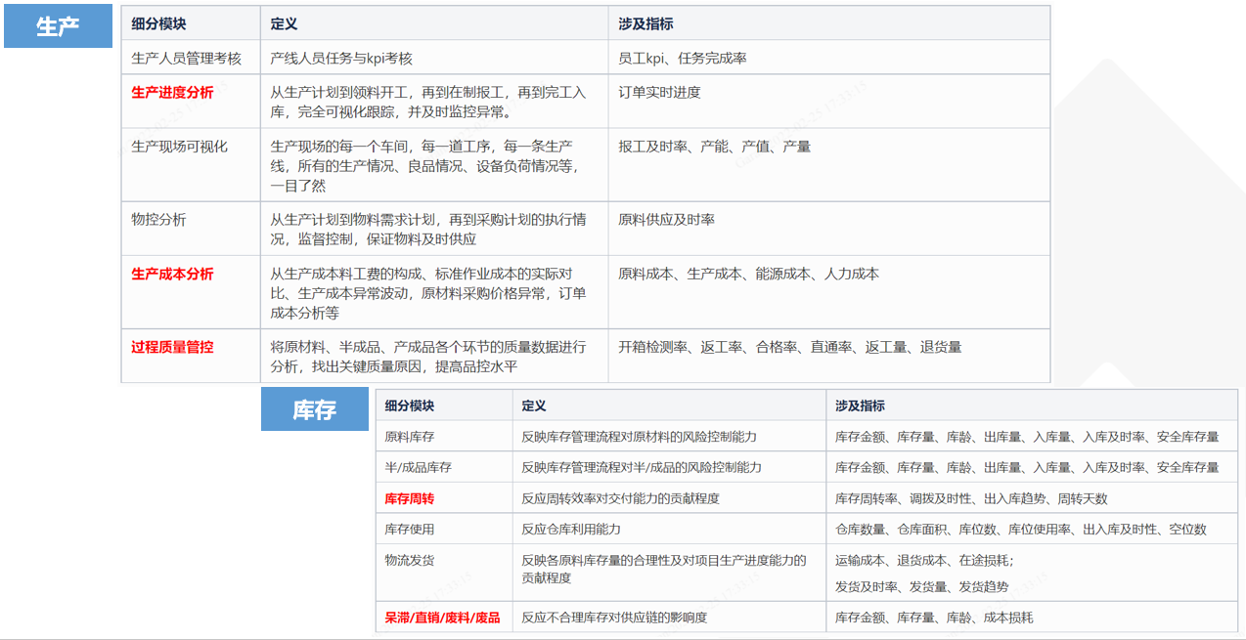
Task: Select the 物流发货 module cell
Action: pos(410,561)
